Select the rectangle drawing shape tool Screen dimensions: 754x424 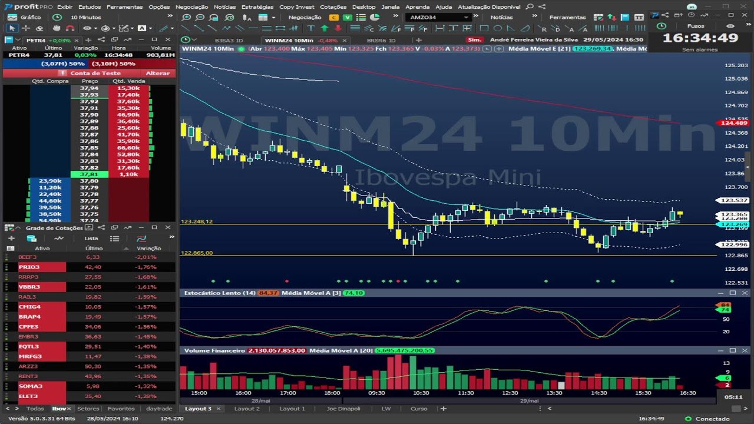click(484, 28)
